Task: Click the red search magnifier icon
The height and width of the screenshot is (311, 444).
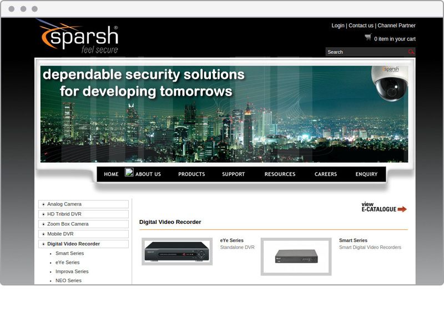Action: click(411, 52)
